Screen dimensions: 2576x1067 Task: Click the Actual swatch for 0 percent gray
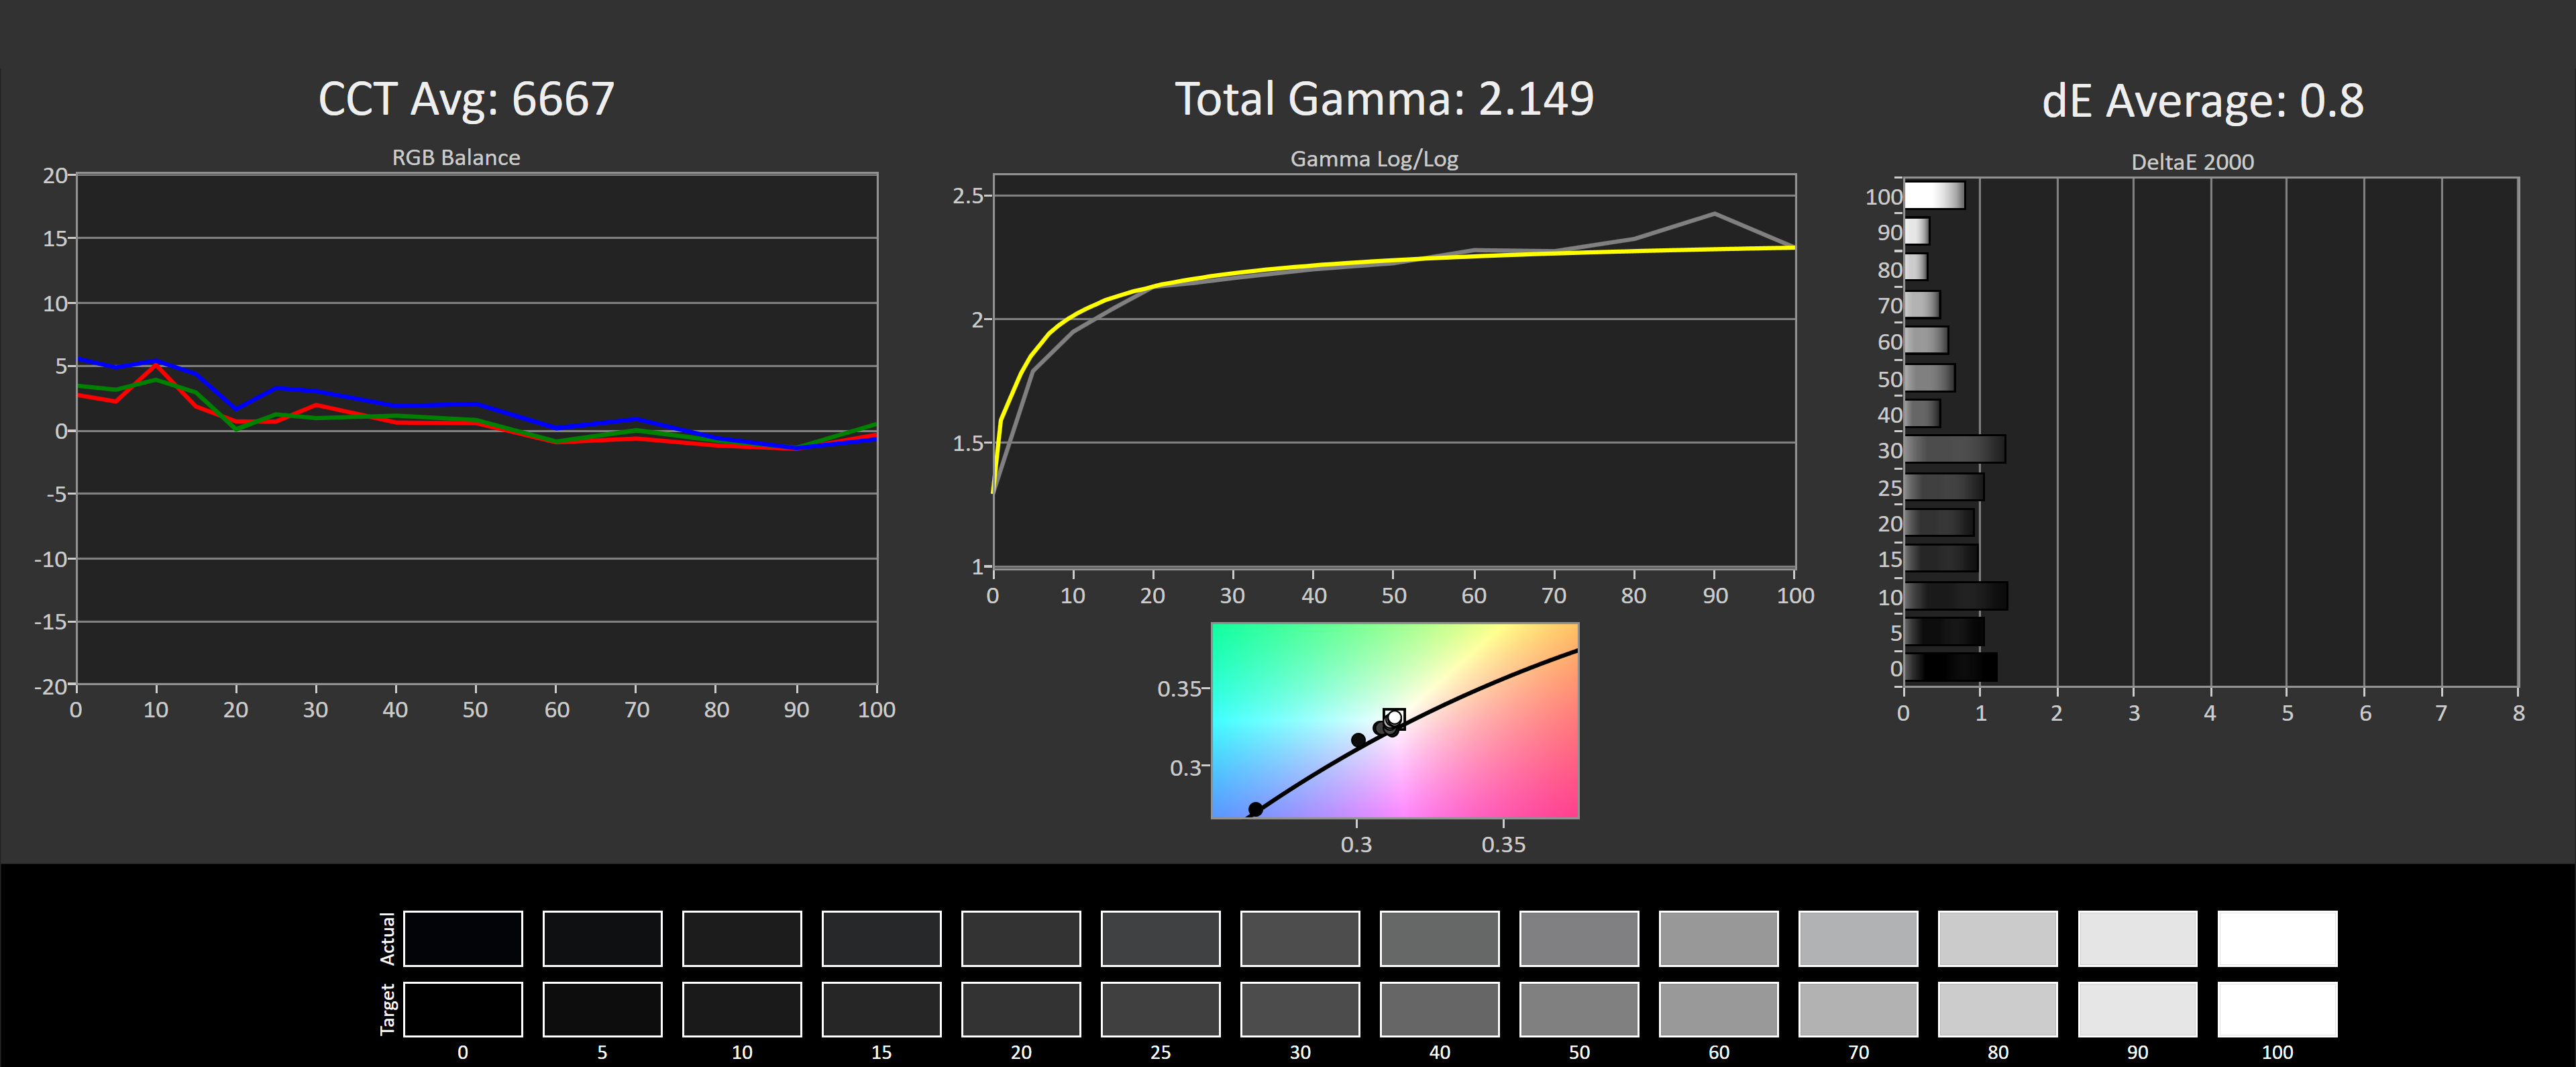point(462,938)
